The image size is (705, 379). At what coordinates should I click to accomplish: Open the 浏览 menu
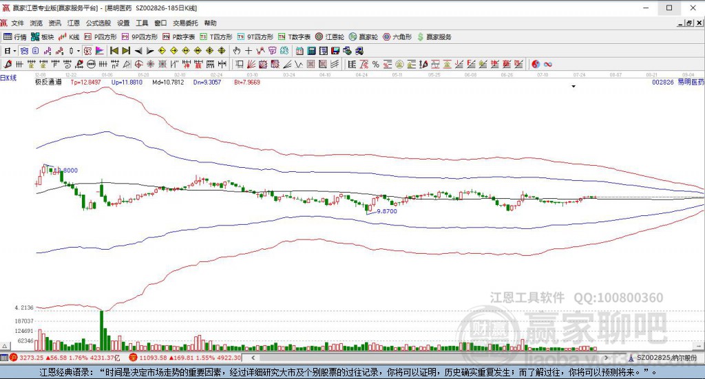(x=36, y=23)
